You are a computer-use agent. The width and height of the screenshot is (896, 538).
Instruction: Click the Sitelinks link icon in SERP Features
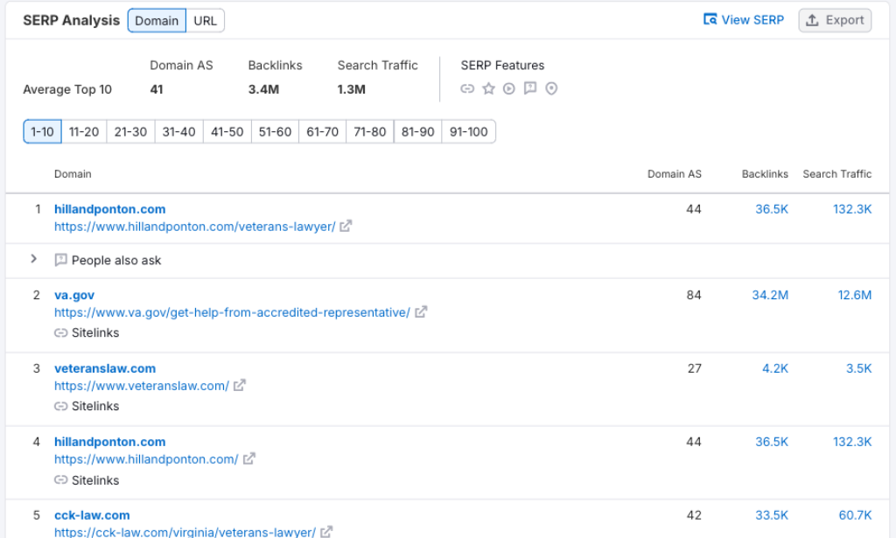(467, 88)
